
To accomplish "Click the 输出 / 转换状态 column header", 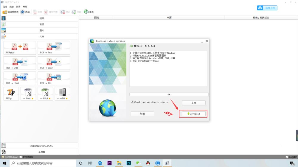I will 261,18.
